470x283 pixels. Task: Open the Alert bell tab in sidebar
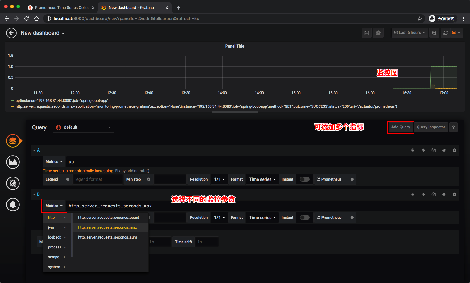pos(13,205)
